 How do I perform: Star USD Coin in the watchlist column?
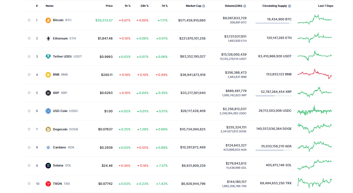(x=29, y=111)
